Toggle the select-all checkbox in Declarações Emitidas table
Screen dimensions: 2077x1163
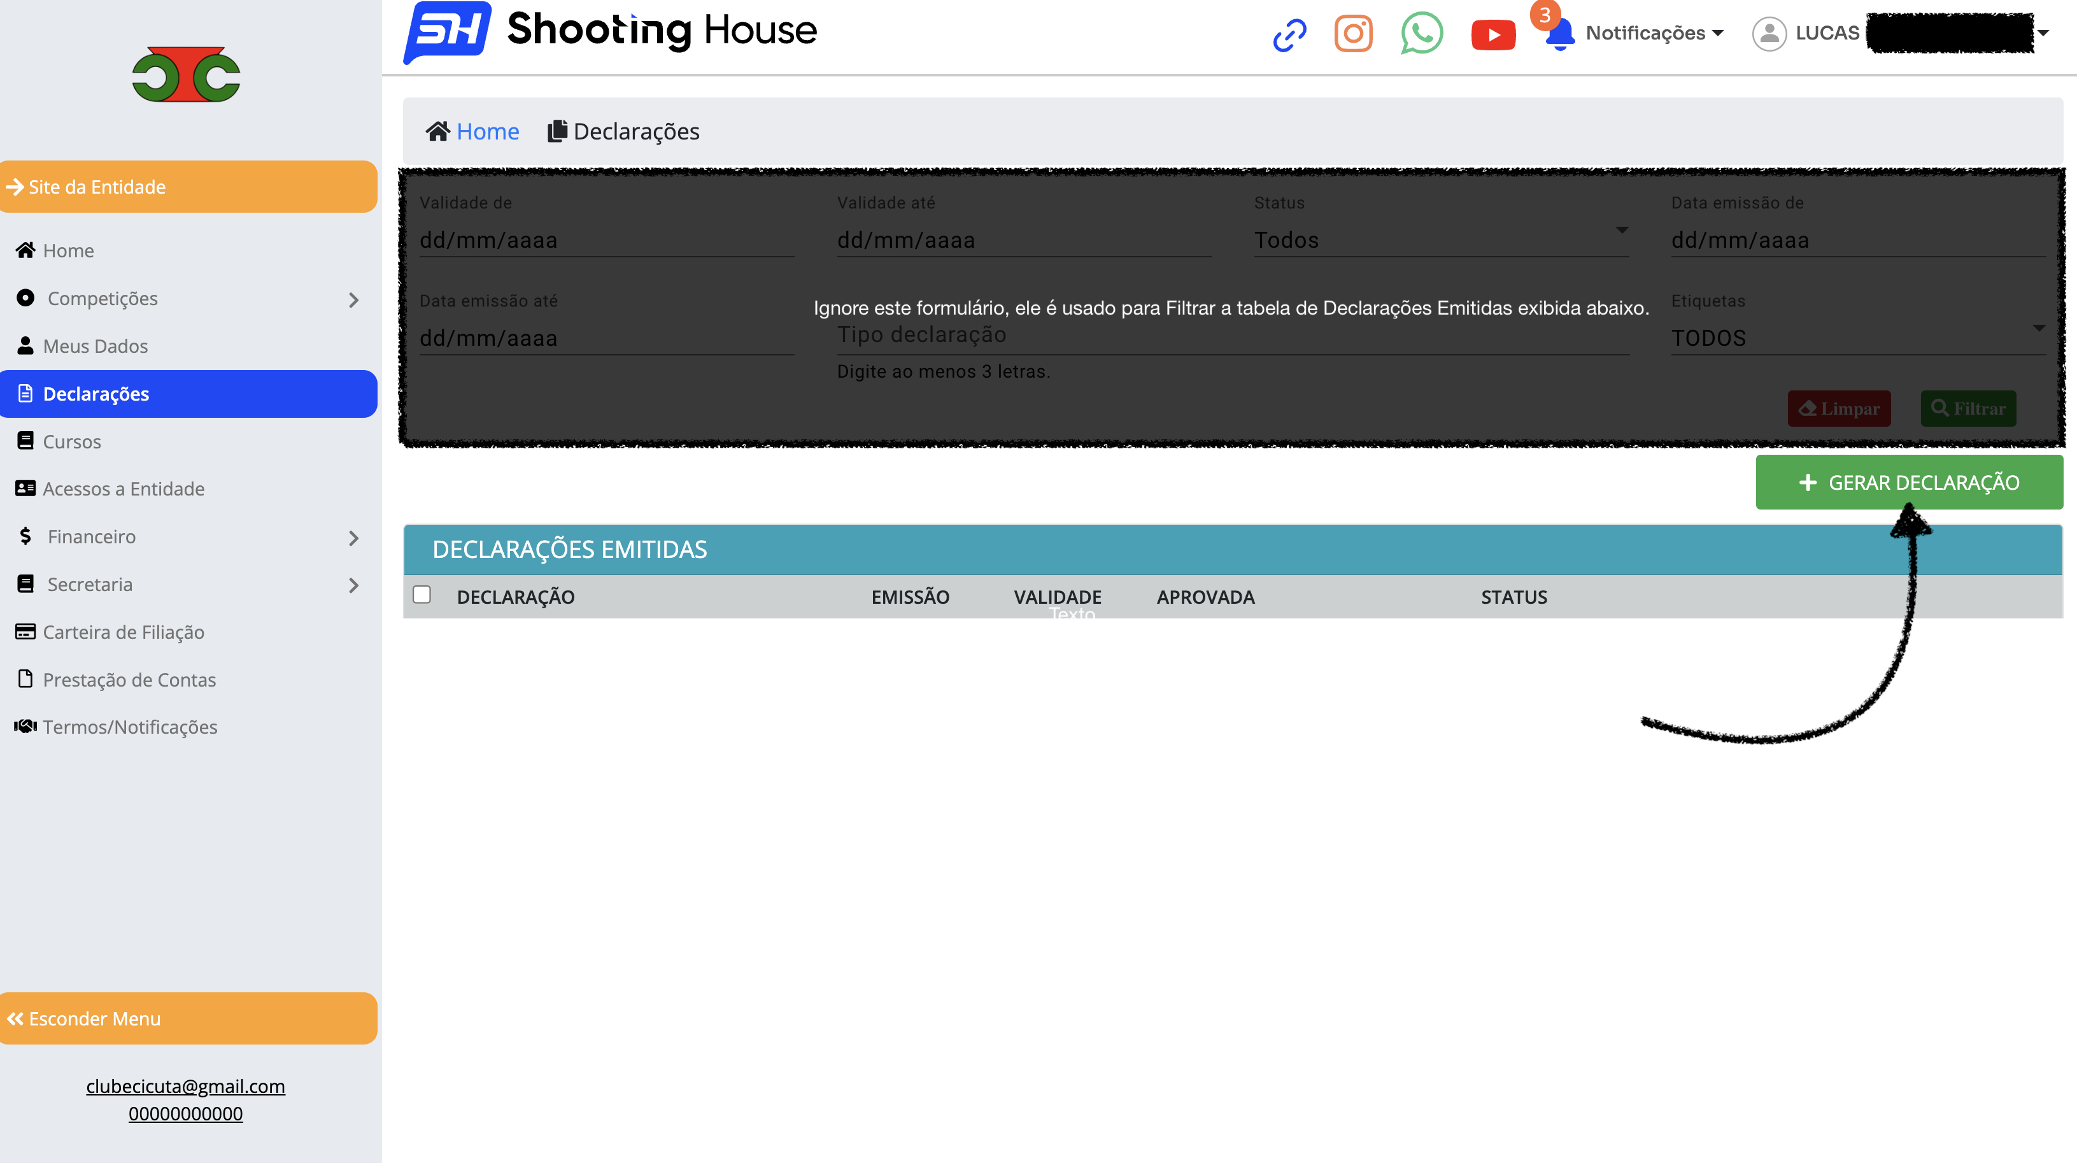pos(422,594)
